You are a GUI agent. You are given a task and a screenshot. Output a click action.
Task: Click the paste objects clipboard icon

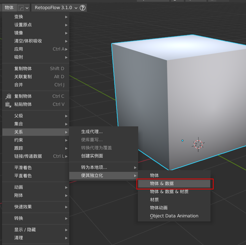click(x=8, y=104)
